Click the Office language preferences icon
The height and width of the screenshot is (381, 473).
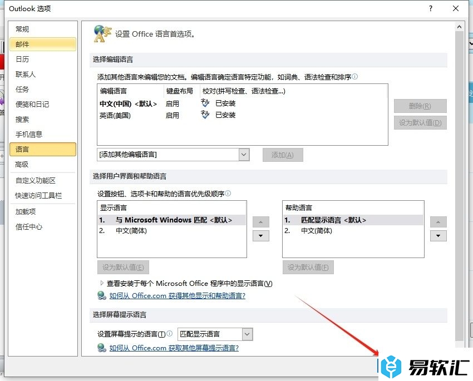point(102,34)
